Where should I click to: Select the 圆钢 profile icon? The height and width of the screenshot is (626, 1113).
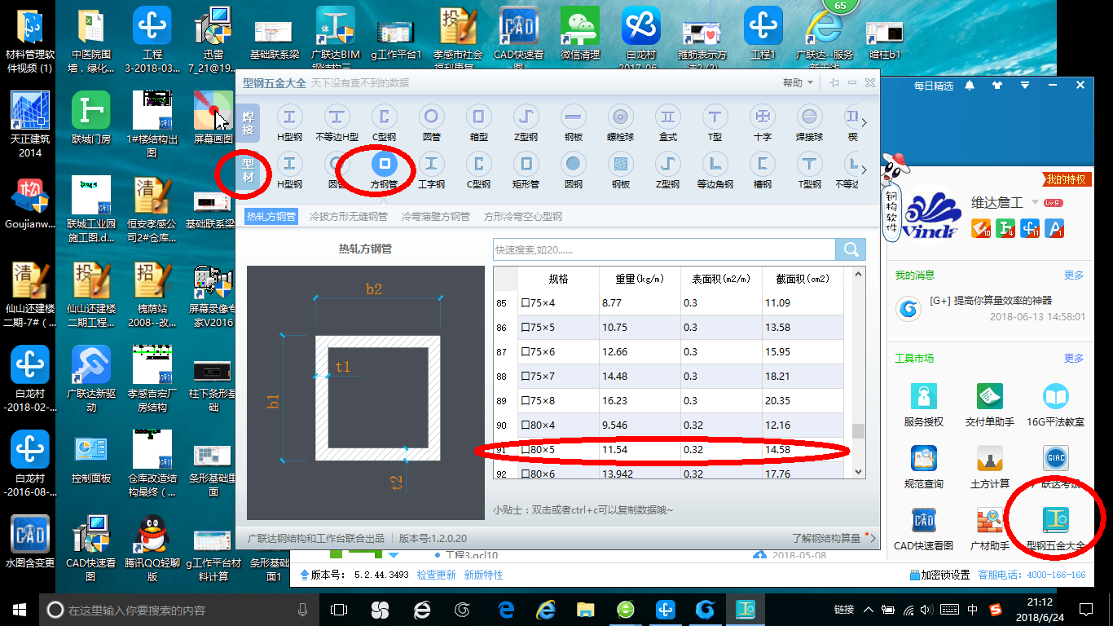pyautogui.click(x=573, y=170)
